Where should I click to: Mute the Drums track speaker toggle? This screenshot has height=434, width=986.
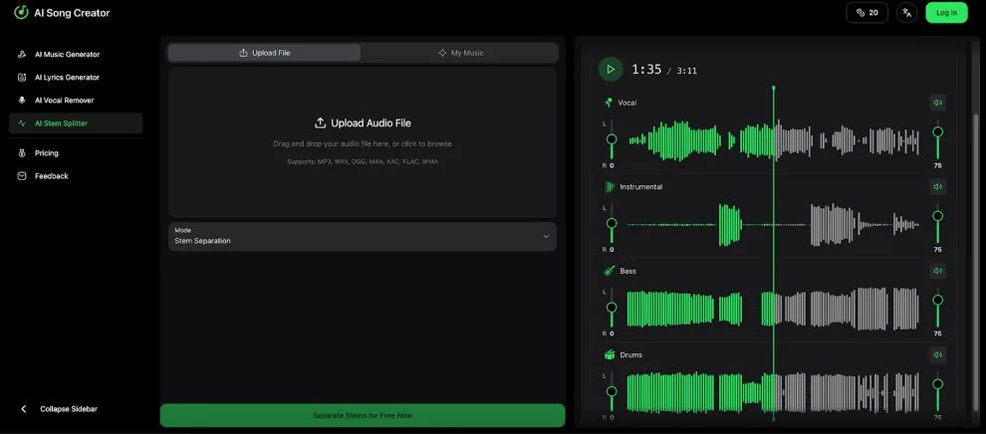point(937,354)
